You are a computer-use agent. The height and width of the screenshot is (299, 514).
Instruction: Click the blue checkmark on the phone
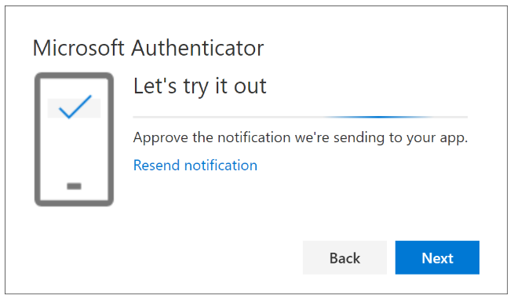coord(75,107)
